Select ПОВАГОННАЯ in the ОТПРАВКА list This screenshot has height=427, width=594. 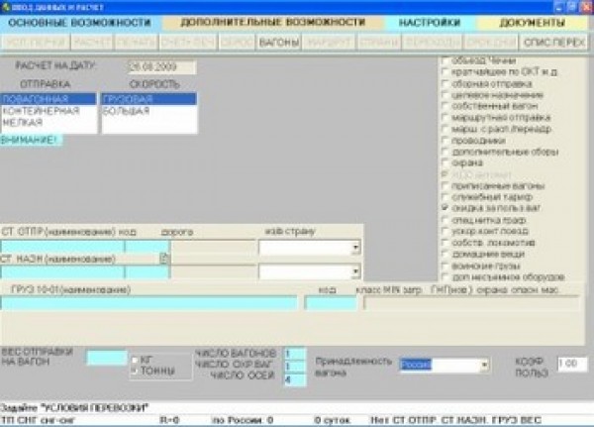(49, 99)
